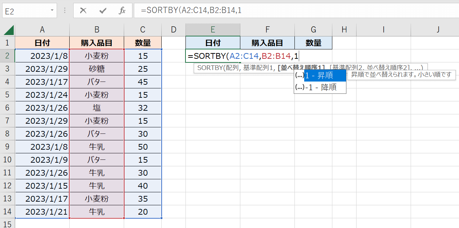459x228 pixels.
Task: Select the '-1 - 降順' autocomplete option
Action: pos(320,87)
